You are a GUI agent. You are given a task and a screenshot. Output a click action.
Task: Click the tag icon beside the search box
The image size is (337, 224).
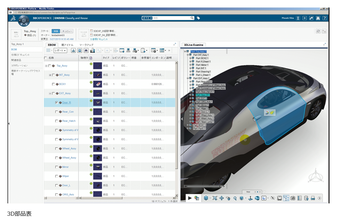click(x=198, y=18)
